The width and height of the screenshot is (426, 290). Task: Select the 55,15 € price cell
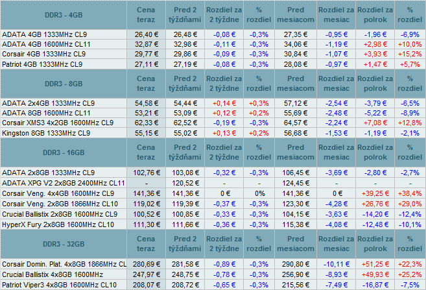click(147, 133)
